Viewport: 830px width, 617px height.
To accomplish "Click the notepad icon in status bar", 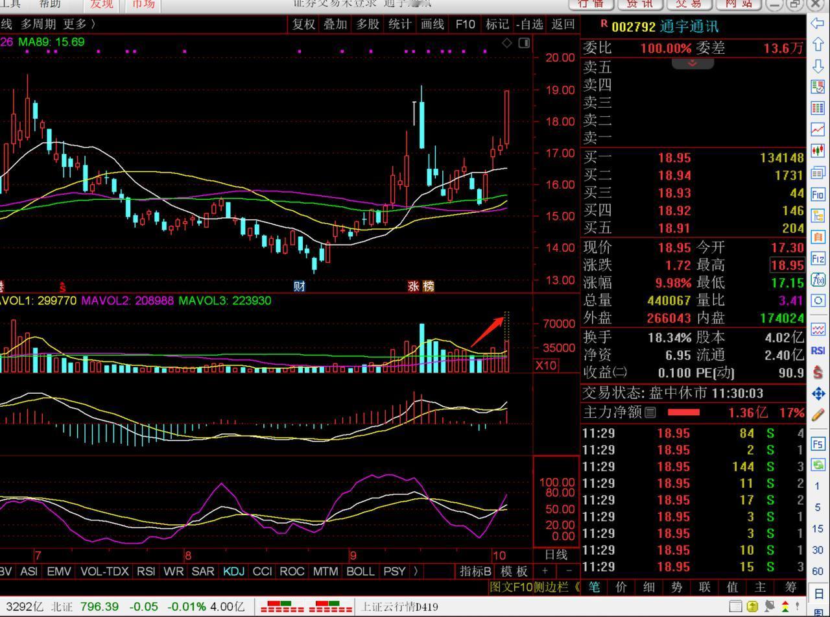I will tap(735, 607).
